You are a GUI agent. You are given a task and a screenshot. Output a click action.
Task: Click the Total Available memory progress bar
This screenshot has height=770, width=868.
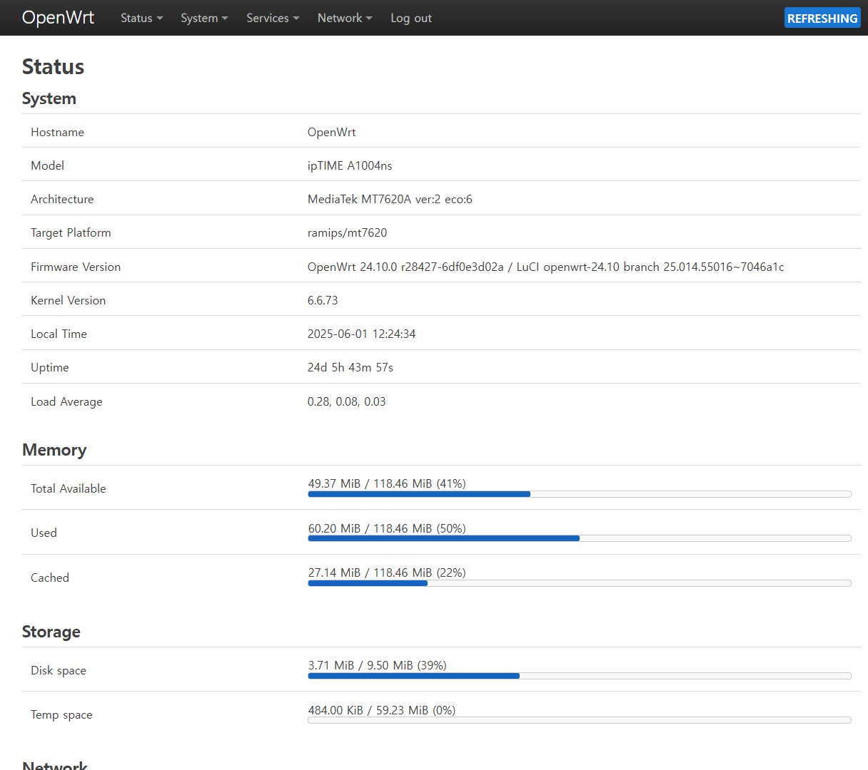pos(579,493)
